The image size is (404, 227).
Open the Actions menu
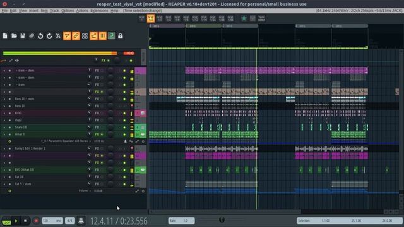(x=82, y=11)
